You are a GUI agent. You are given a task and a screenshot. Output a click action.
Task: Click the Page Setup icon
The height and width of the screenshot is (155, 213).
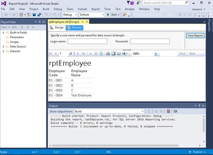[119, 54]
